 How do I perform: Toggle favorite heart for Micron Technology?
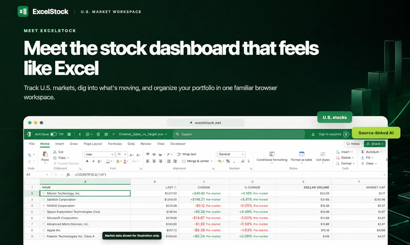[44, 193]
